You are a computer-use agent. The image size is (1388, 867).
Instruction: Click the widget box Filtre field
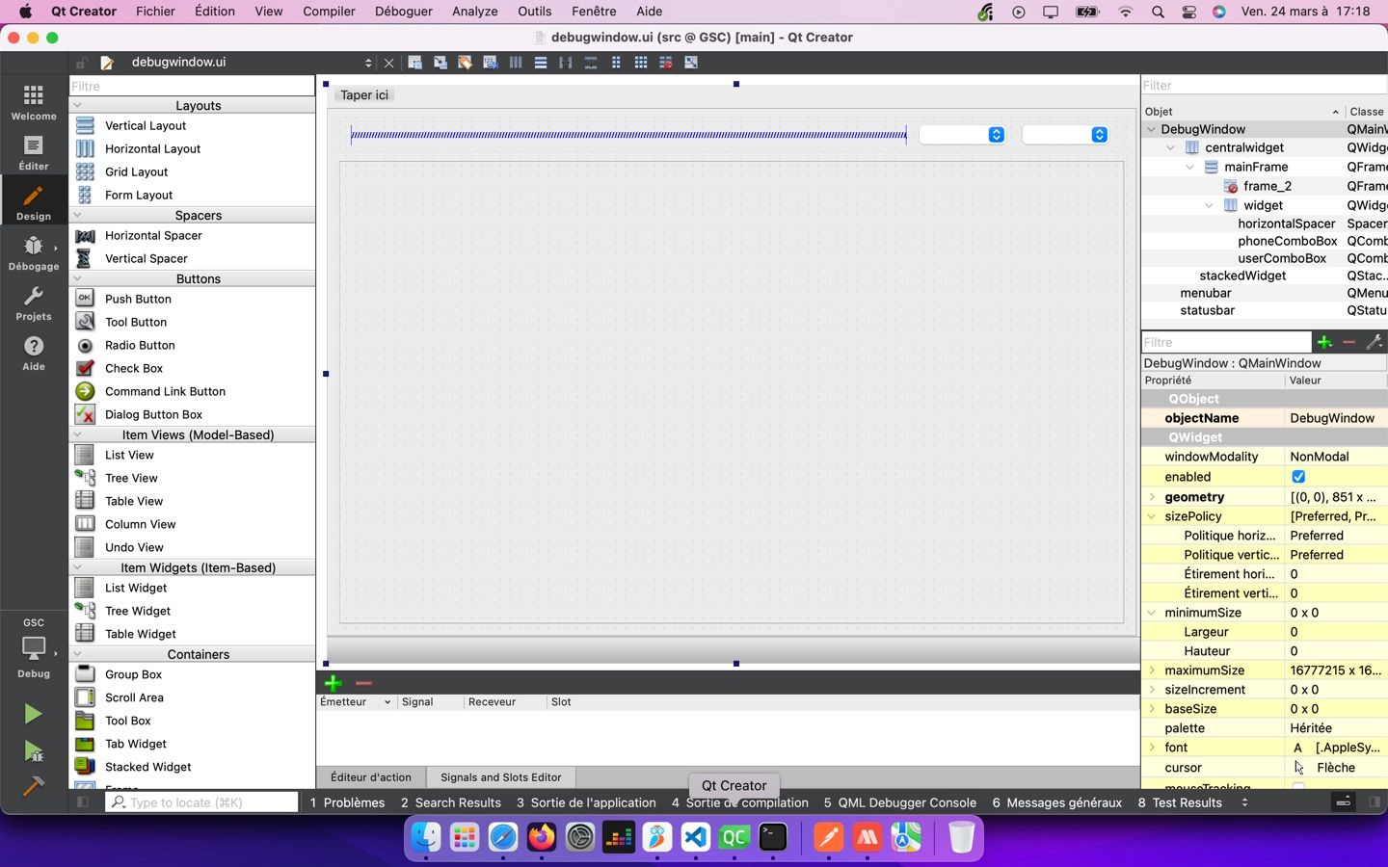tap(192, 86)
